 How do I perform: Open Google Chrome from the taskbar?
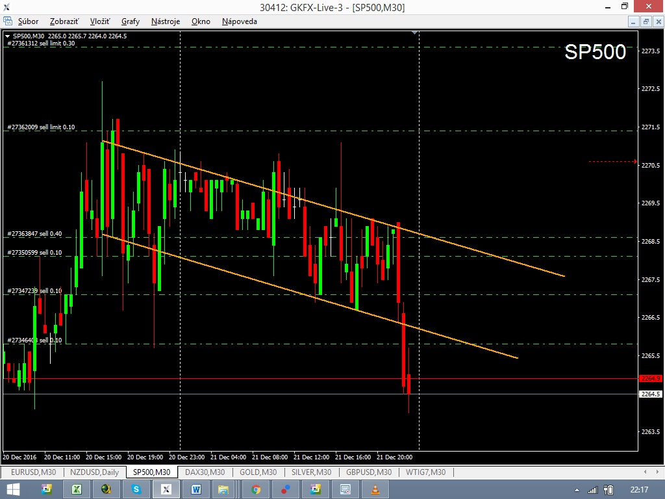pos(256,490)
